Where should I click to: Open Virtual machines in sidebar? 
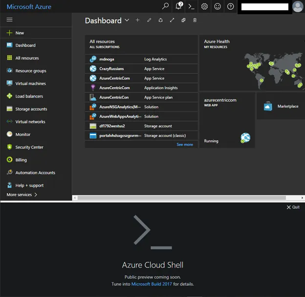tap(36, 83)
